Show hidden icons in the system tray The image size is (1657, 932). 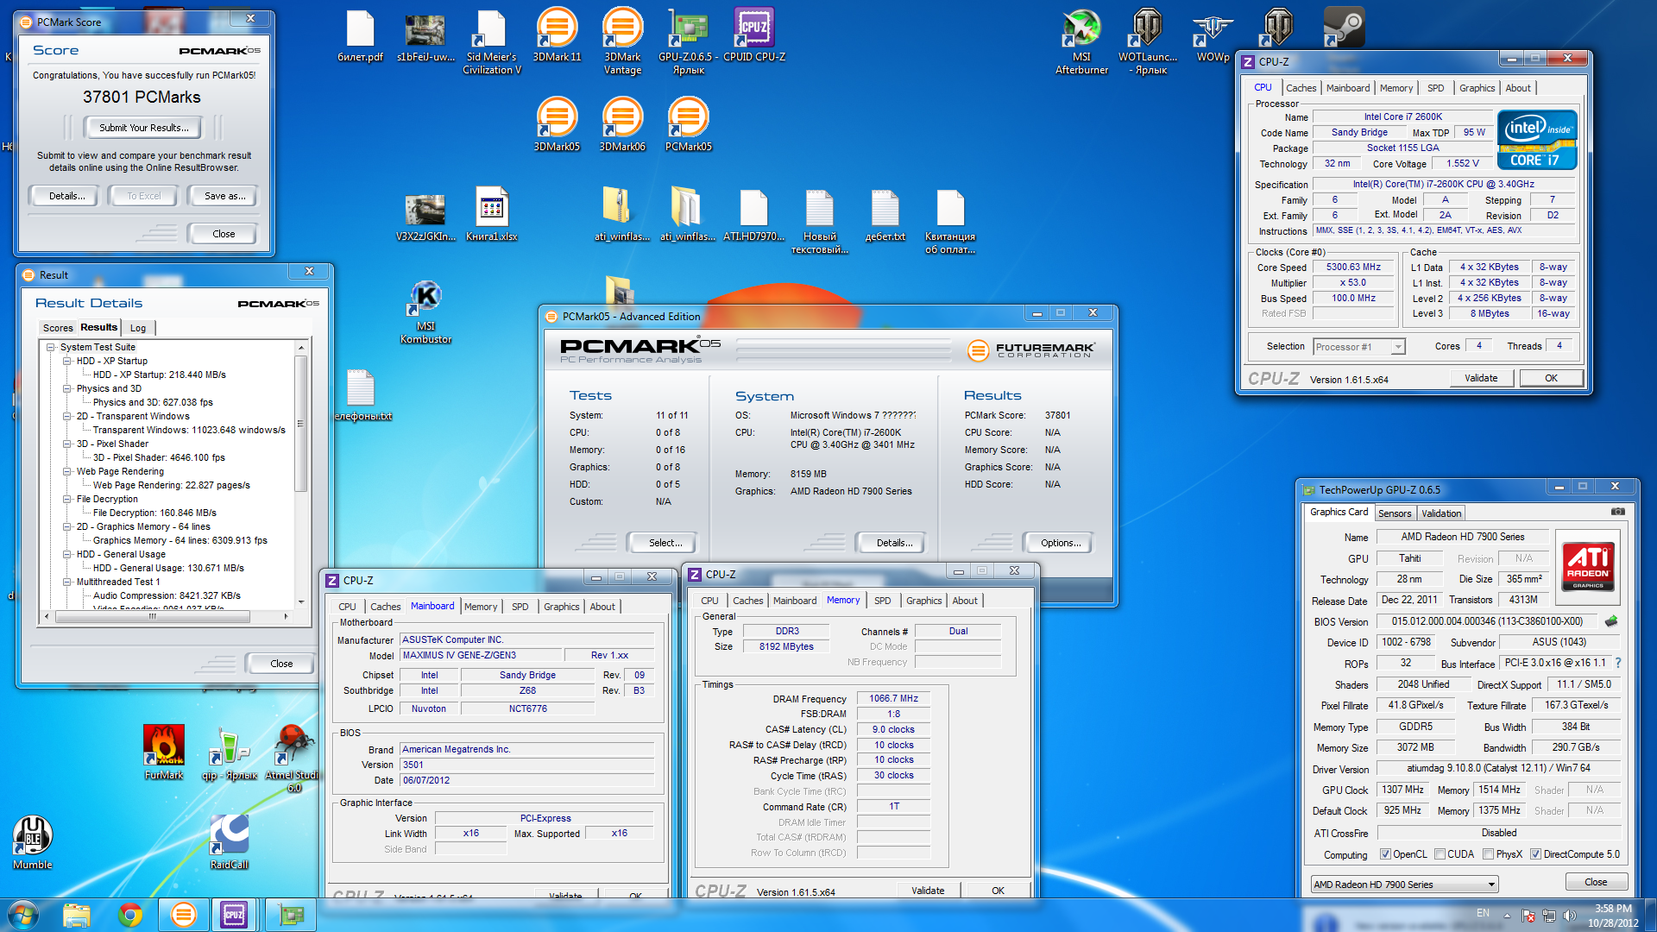(1507, 916)
